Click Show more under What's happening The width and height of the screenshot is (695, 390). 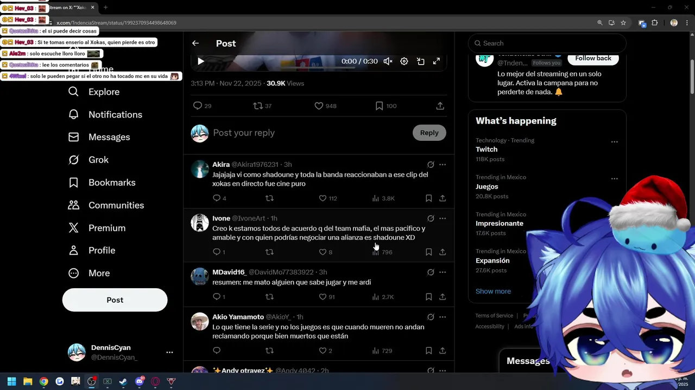[x=493, y=291]
